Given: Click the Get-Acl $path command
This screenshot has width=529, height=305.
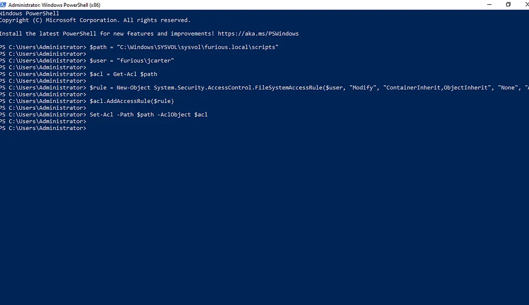Looking at the screenshot, I should [x=135, y=74].
